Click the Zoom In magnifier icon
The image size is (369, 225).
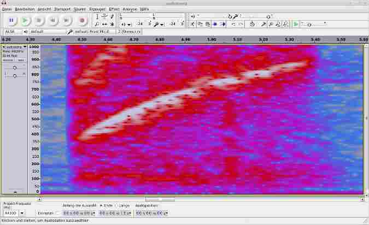pyautogui.click(x=263, y=24)
